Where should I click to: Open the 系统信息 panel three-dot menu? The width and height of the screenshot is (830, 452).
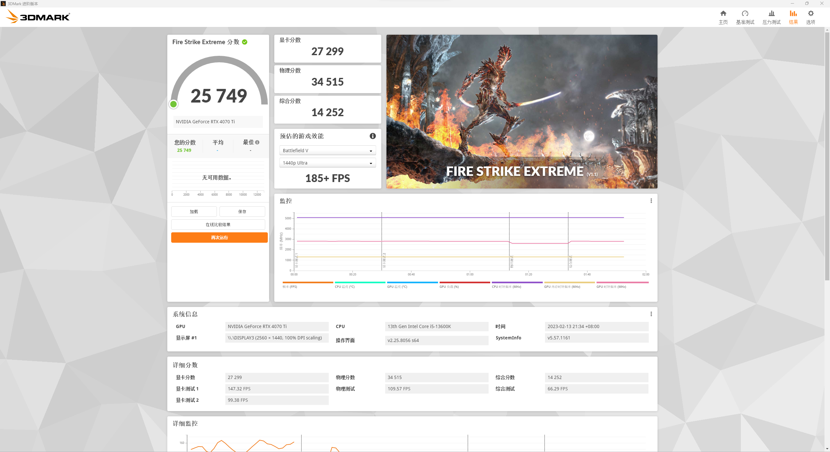pyautogui.click(x=651, y=314)
